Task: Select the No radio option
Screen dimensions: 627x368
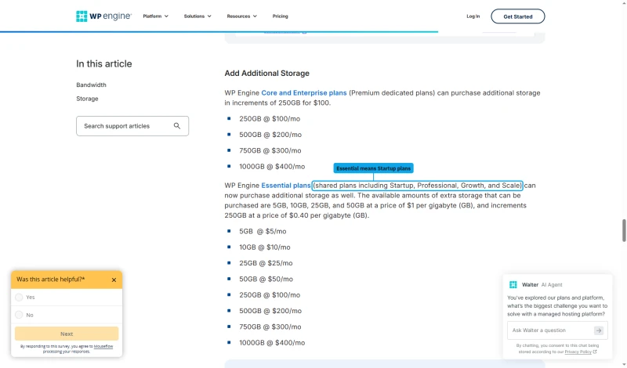Action: click(19, 315)
